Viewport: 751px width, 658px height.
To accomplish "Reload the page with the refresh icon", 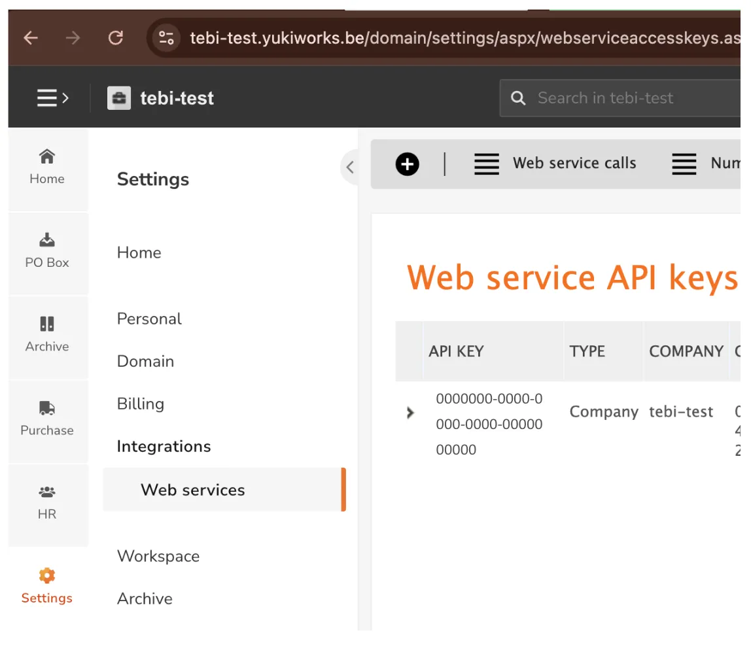I will click(x=116, y=38).
